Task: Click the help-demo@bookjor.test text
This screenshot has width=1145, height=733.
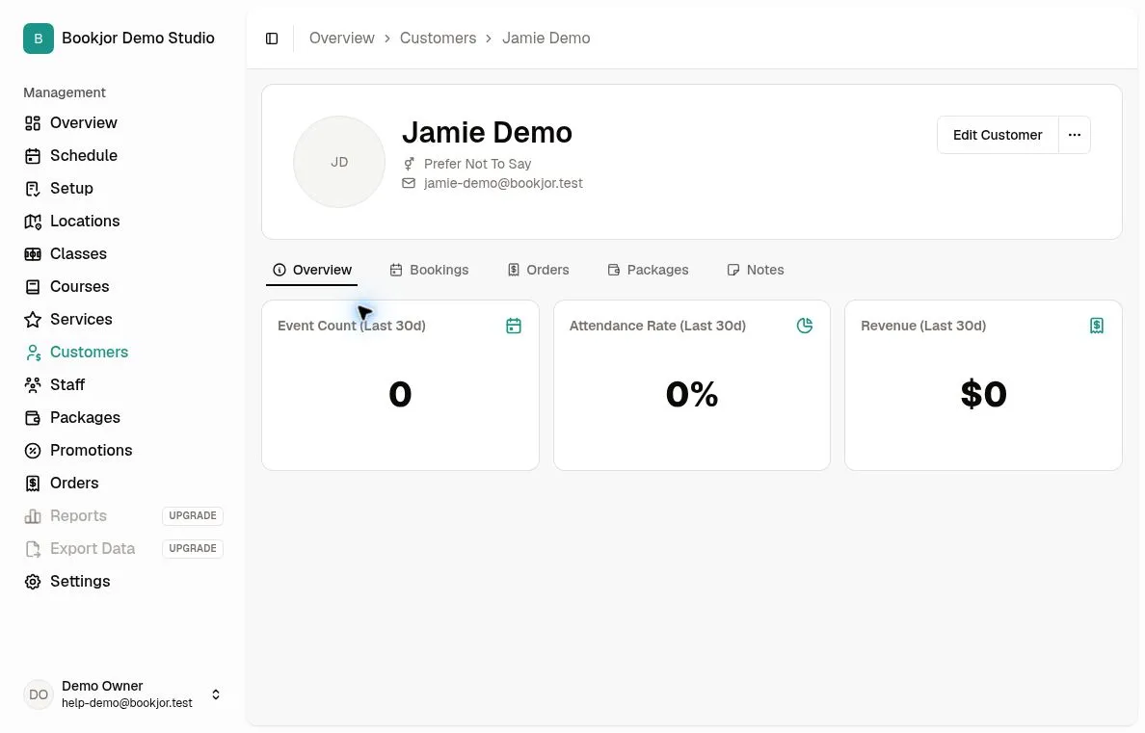Action: [127, 703]
